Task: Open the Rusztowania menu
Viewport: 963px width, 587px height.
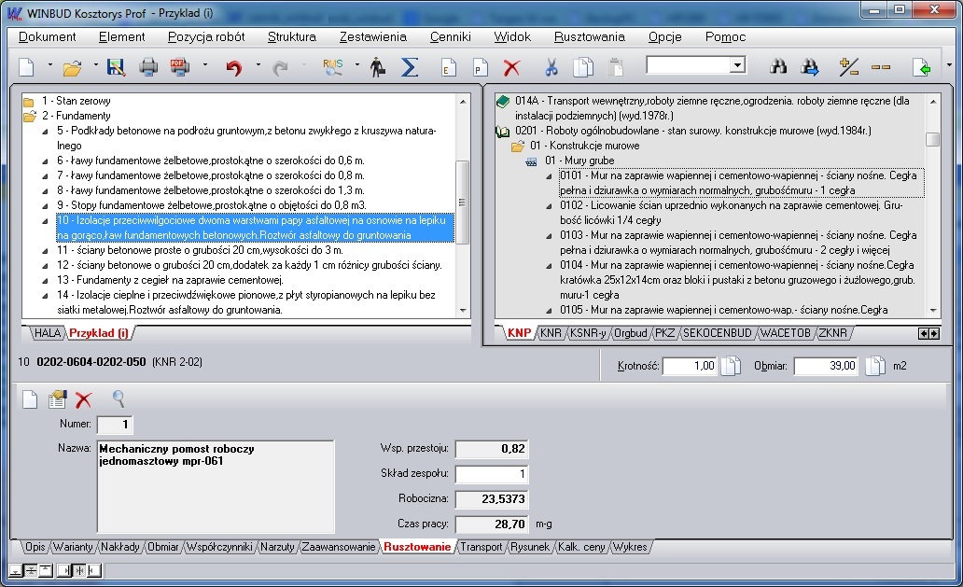Action: pyautogui.click(x=590, y=36)
